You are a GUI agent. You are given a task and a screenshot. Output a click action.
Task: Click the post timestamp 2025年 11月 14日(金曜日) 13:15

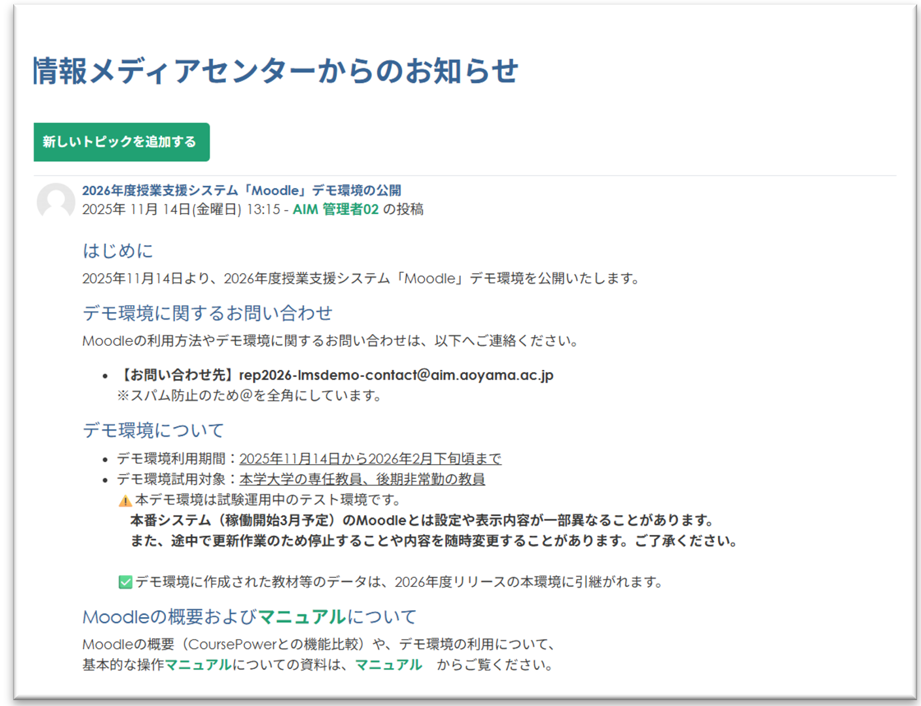click(184, 209)
